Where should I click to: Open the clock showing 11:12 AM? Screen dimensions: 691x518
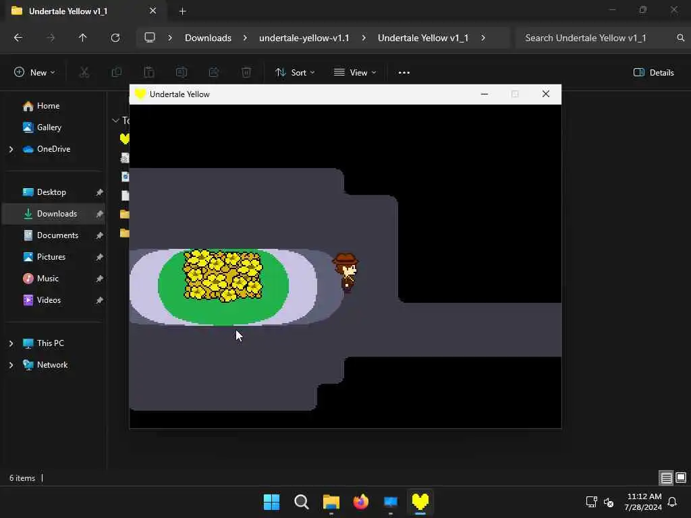[x=642, y=502]
